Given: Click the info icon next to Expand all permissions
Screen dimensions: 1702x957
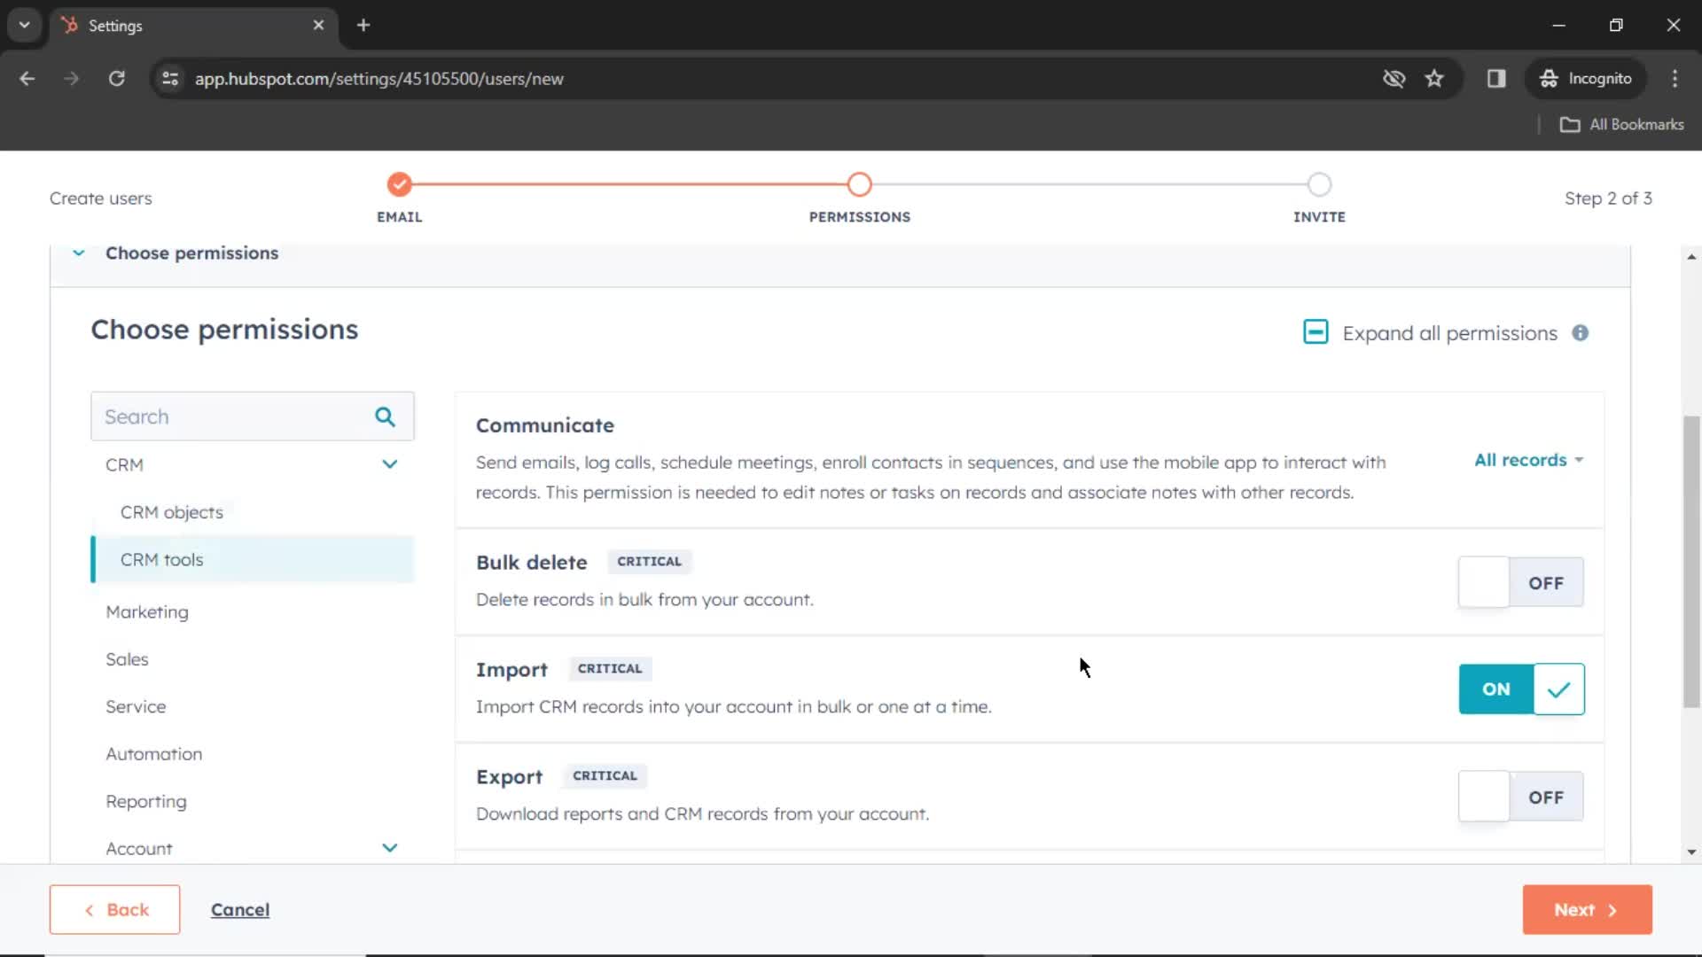Looking at the screenshot, I should click(1581, 333).
